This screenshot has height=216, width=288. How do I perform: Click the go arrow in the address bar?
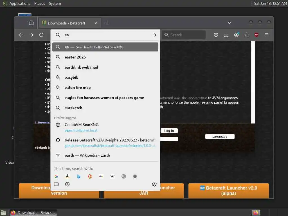(x=154, y=35)
